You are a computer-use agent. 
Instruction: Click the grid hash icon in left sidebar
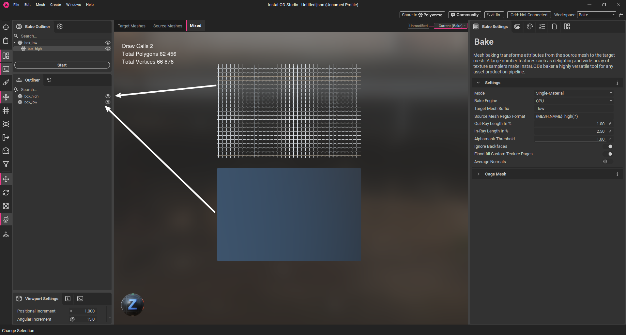tap(6, 111)
